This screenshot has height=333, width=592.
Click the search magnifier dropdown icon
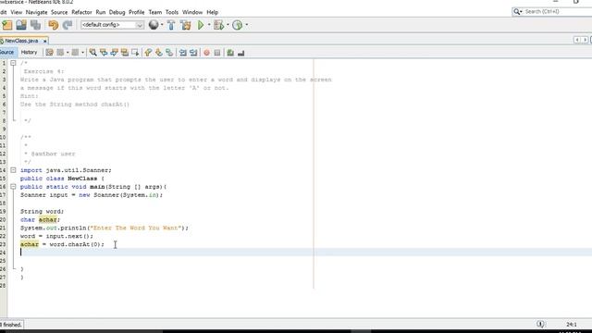(518, 12)
